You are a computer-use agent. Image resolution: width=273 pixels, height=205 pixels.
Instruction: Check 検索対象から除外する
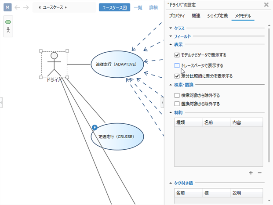click(177, 95)
